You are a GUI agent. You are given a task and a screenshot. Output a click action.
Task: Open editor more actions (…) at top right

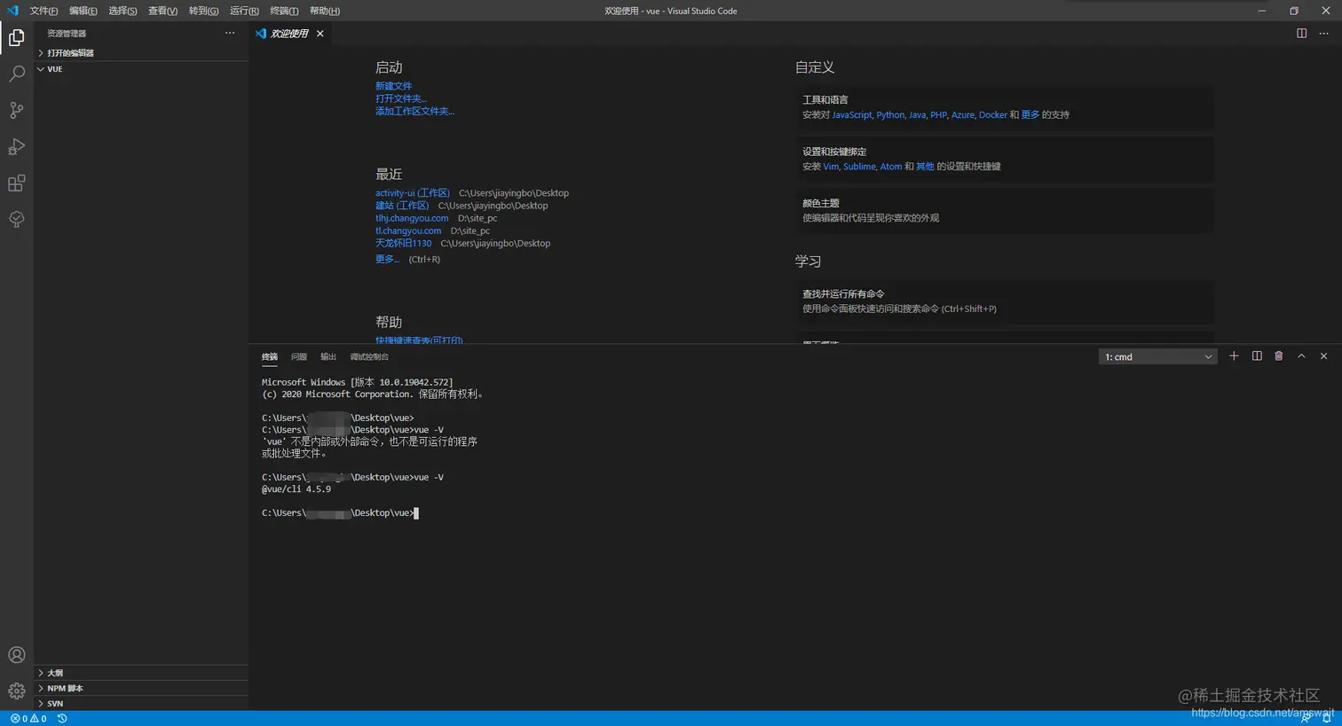[1323, 33]
